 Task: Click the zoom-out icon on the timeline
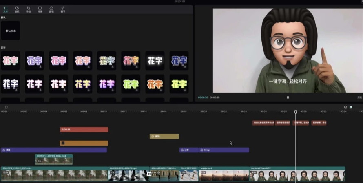click(345, 107)
